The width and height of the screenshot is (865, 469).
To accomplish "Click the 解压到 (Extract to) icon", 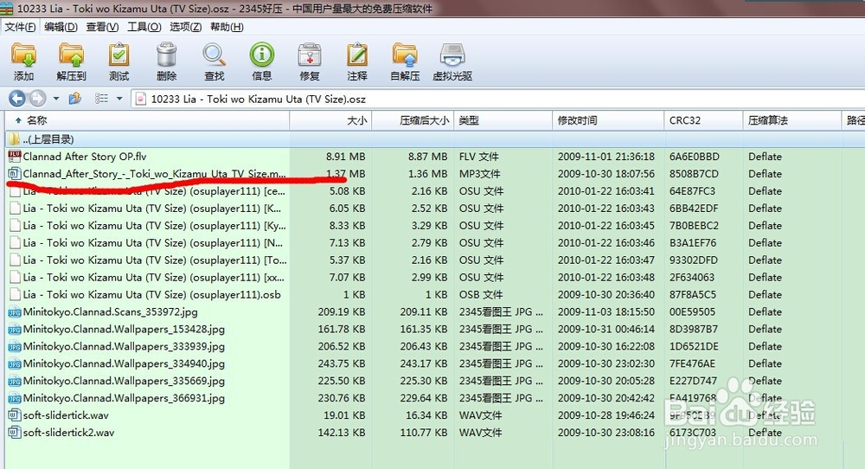I will click(x=71, y=61).
